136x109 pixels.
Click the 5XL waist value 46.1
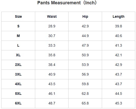52,94
